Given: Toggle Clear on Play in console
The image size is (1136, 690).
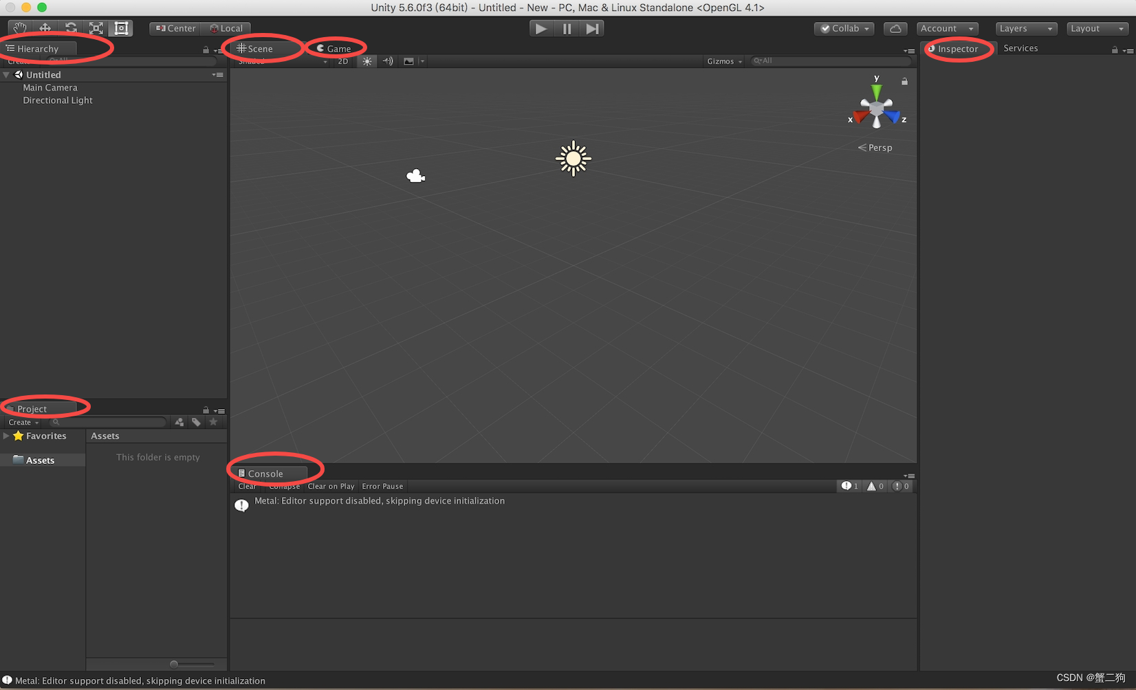Looking at the screenshot, I should tap(331, 486).
